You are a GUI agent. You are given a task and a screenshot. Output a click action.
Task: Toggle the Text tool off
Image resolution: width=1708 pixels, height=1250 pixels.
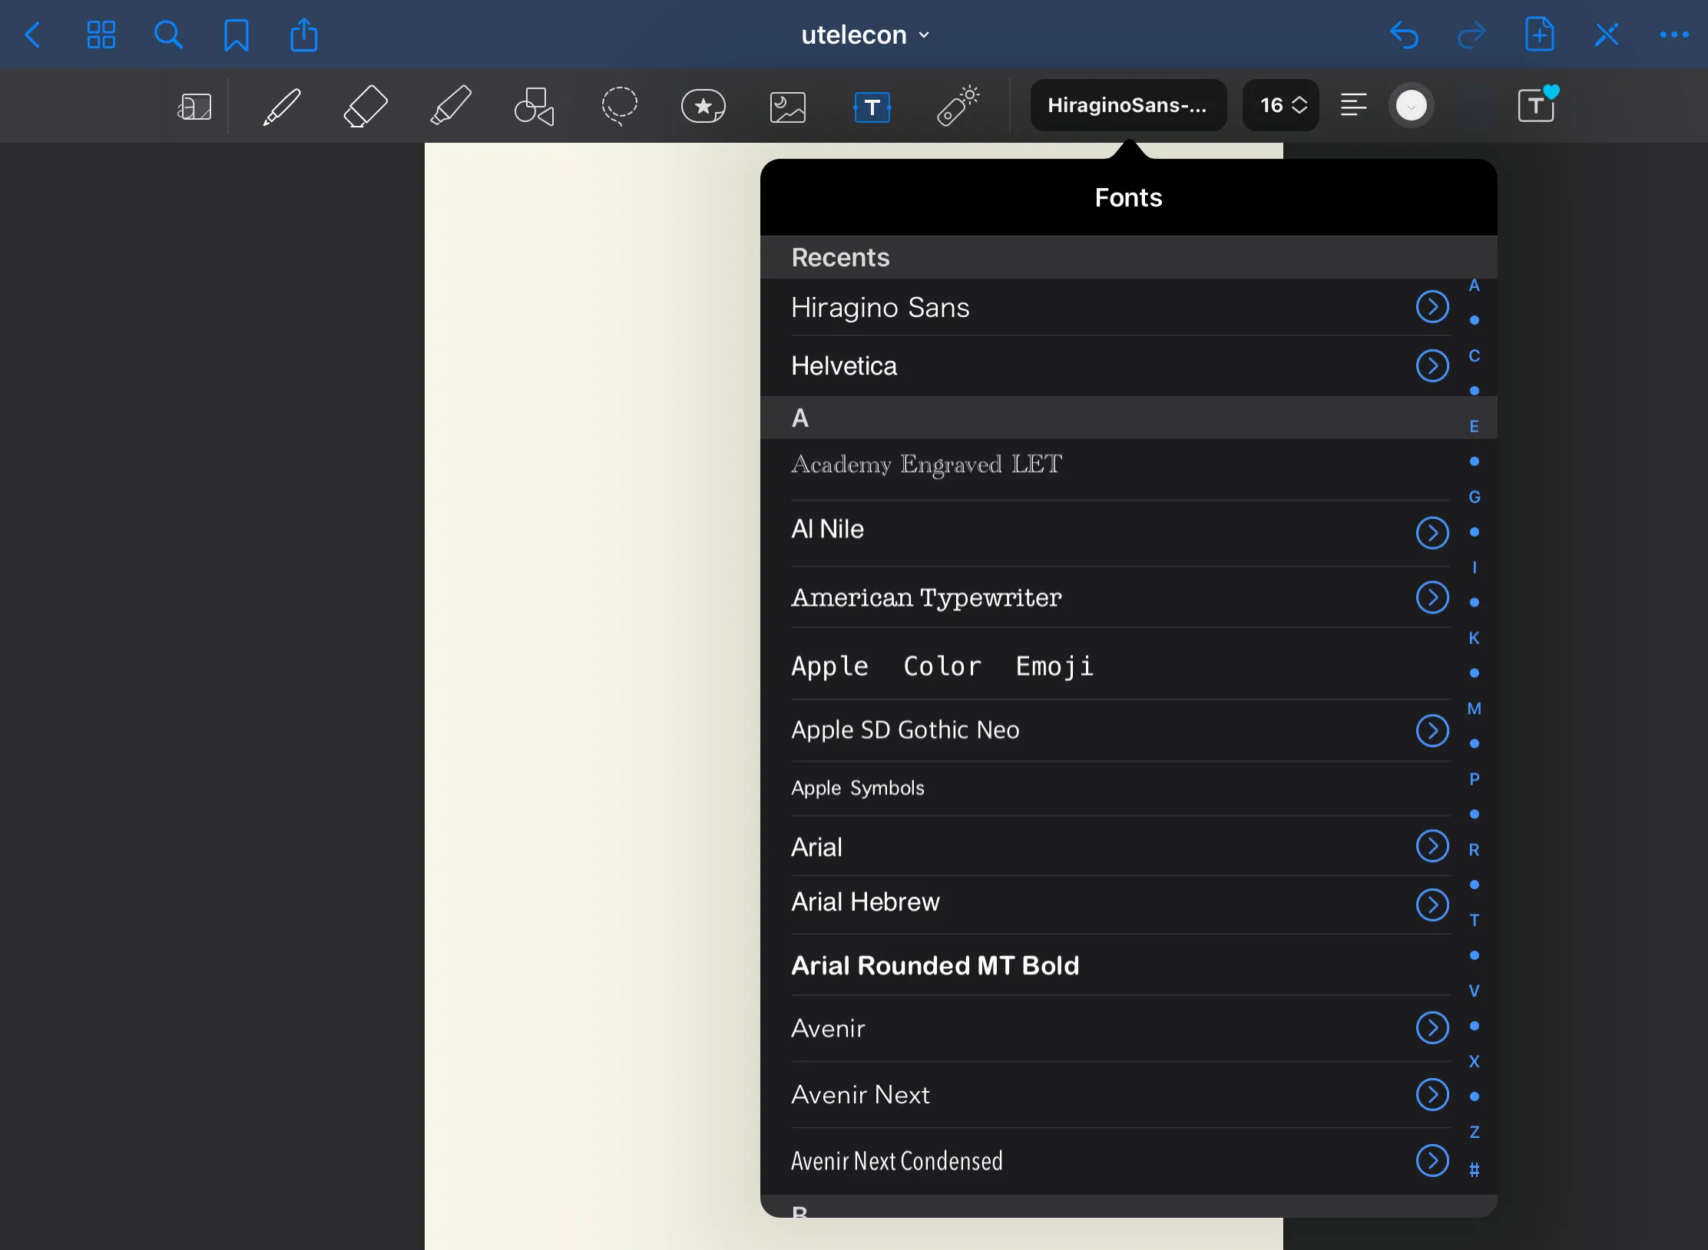tap(872, 107)
